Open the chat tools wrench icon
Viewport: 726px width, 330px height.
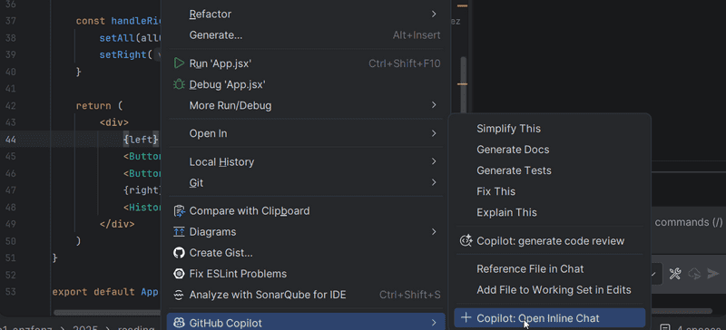[x=675, y=274]
